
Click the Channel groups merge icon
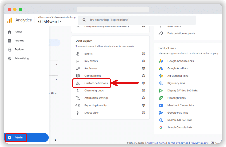[x=78, y=90]
